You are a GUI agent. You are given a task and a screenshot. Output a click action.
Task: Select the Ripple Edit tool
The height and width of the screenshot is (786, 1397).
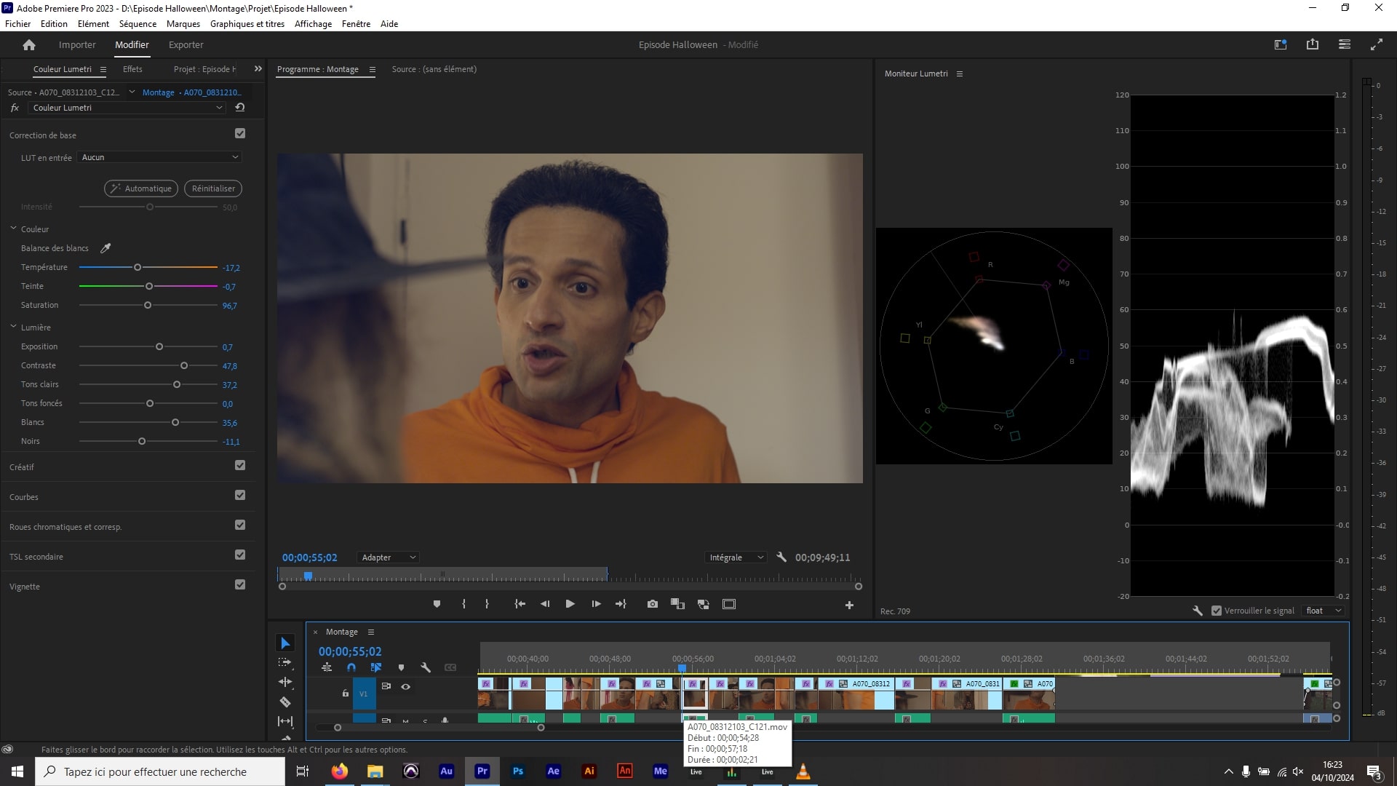click(x=285, y=682)
